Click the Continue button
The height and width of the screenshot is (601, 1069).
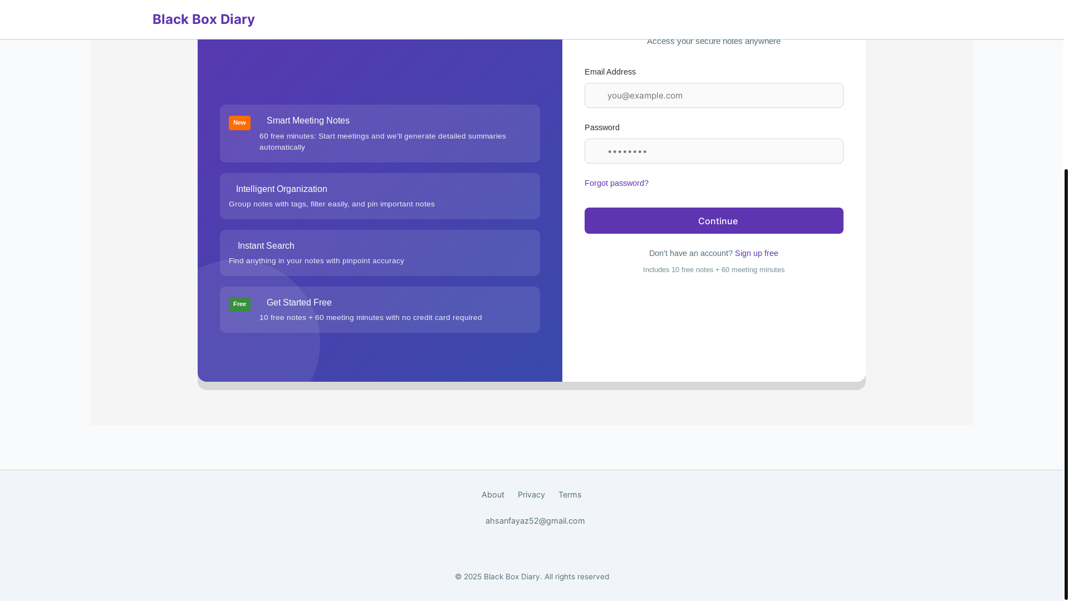714,221
